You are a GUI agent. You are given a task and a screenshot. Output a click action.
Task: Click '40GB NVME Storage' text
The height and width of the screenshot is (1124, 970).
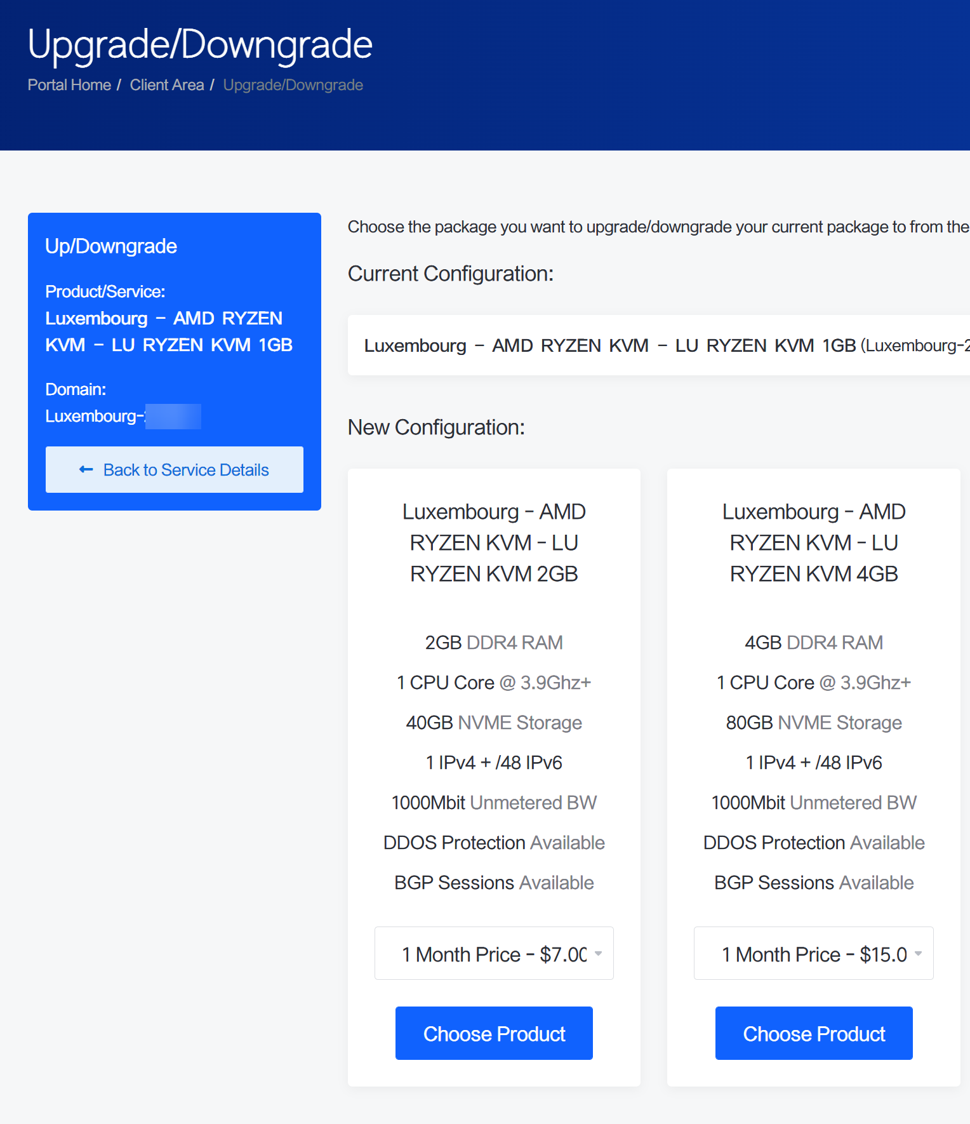tap(494, 723)
